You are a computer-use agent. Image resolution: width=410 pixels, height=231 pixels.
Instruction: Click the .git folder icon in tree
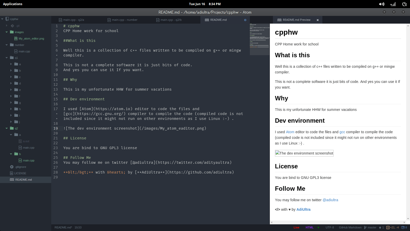(12, 26)
